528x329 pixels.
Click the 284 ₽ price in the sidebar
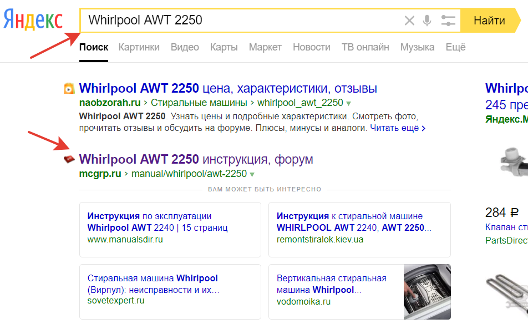click(x=502, y=212)
